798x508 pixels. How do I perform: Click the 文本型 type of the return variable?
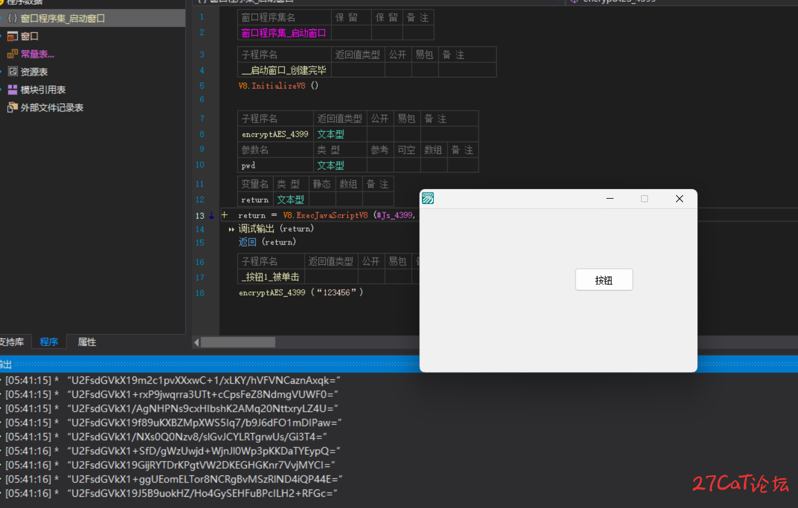click(x=291, y=200)
